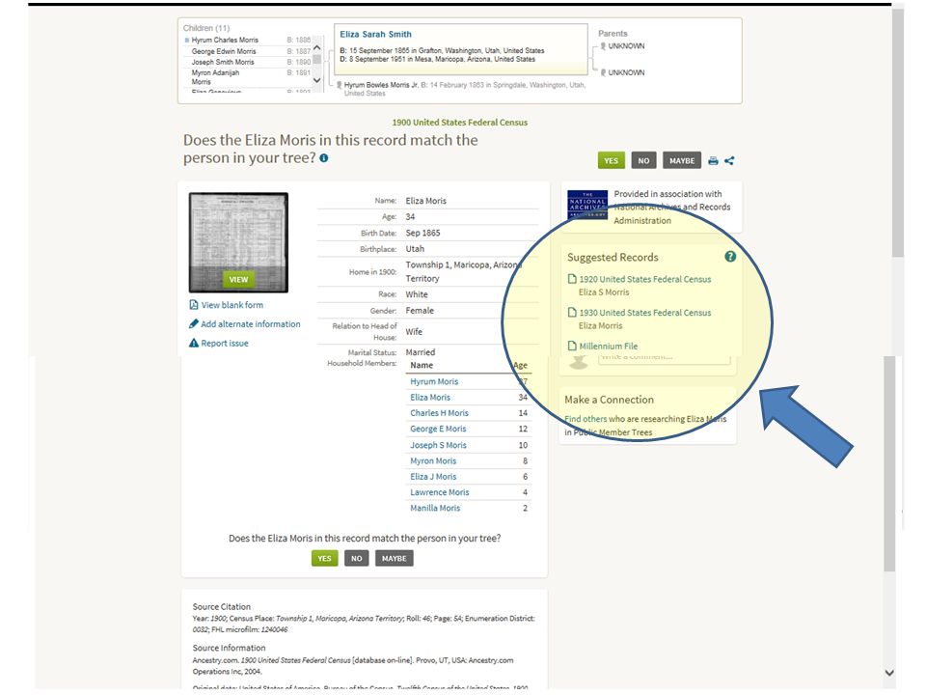Image resolution: width=926 pixels, height=695 pixels.
Task: Click second UNKNOWN parent entry
Action: point(626,72)
